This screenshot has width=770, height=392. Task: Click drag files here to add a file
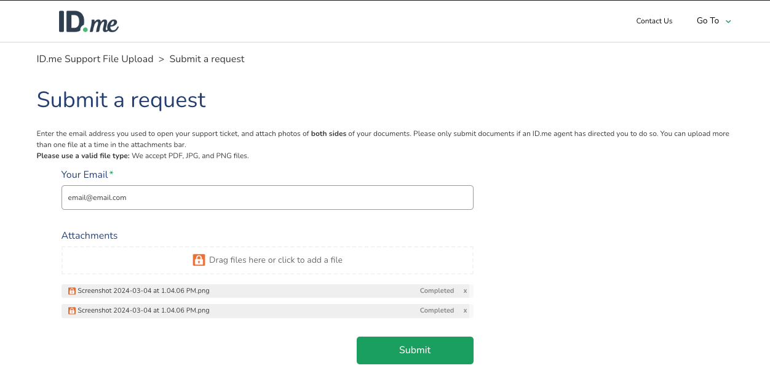point(276,260)
